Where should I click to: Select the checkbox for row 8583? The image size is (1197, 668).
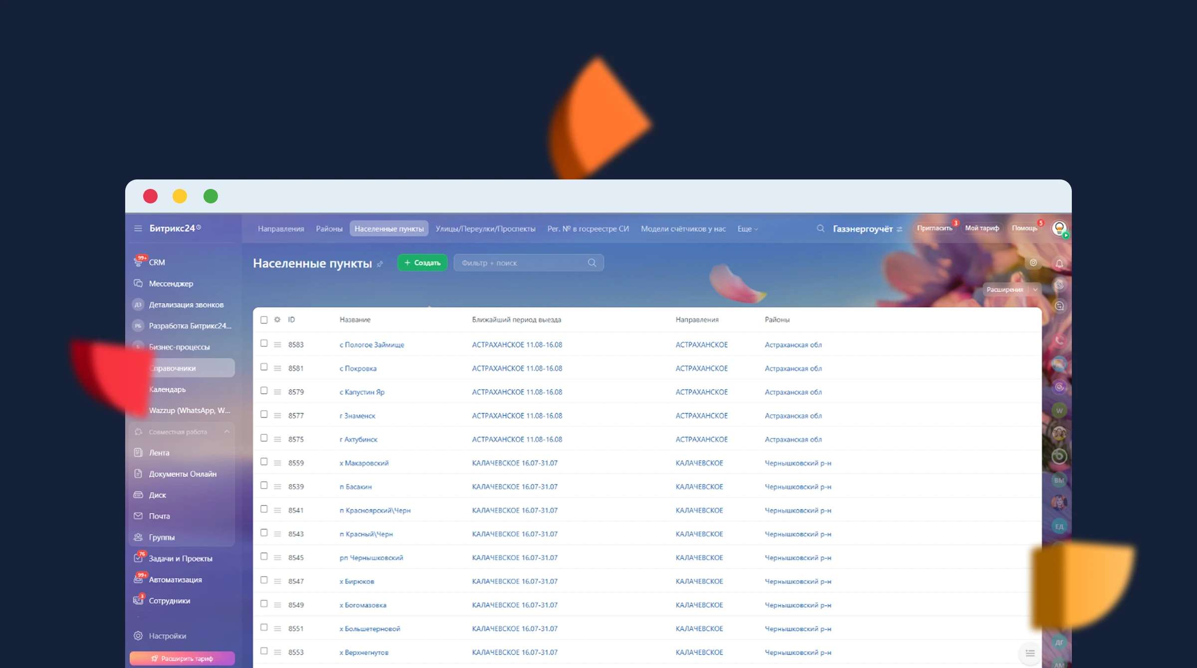tap(264, 343)
